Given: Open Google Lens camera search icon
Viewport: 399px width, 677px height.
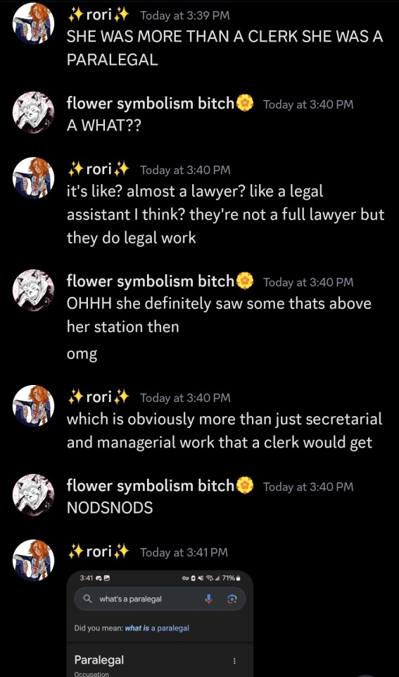Looking at the screenshot, I should pyautogui.click(x=232, y=599).
